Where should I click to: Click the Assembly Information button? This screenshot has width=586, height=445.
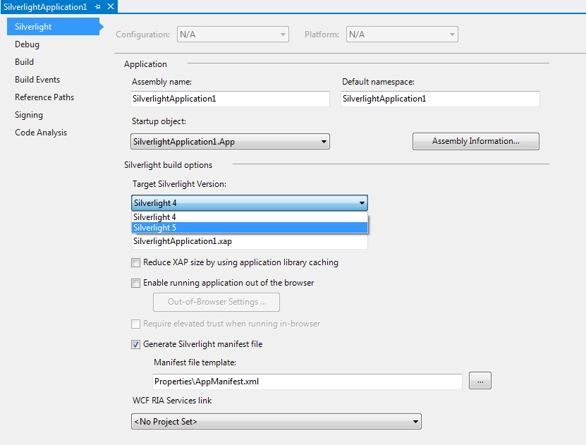(475, 142)
